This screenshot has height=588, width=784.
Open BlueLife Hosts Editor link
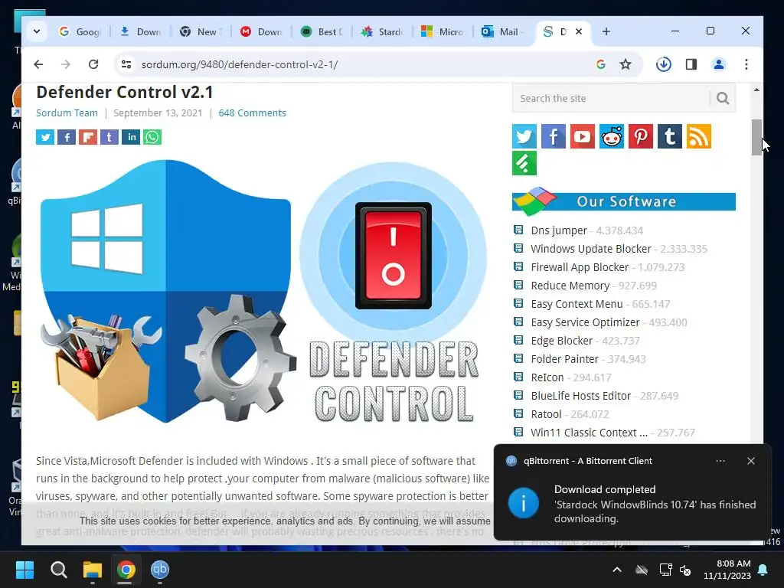(x=581, y=396)
